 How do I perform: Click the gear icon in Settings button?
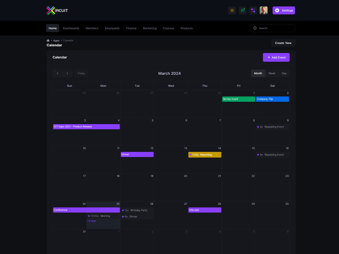click(x=277, y=10)
